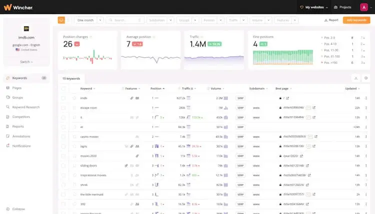
Task: Click the Keywords sidebar icon
Action: [8, 78]
